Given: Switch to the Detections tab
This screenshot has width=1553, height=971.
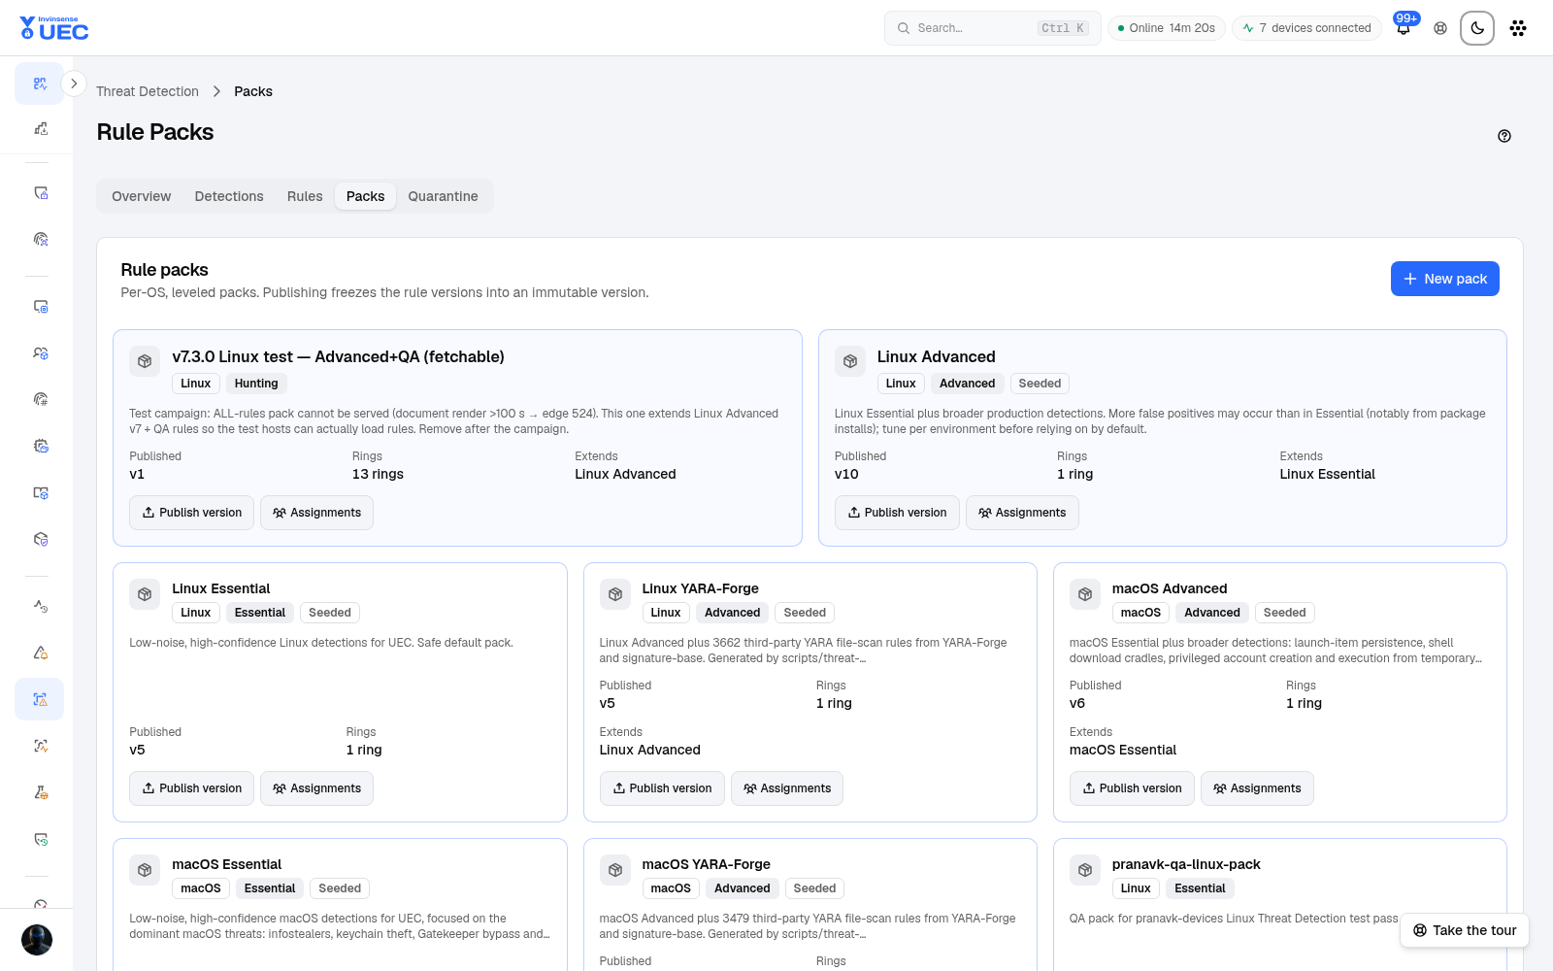Looking at the screenshot, I should pos(229,196).
